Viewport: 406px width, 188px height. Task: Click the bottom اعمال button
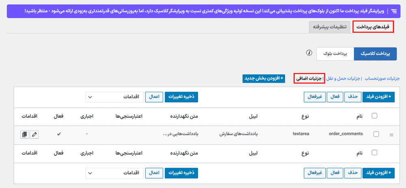pos(154,173)
